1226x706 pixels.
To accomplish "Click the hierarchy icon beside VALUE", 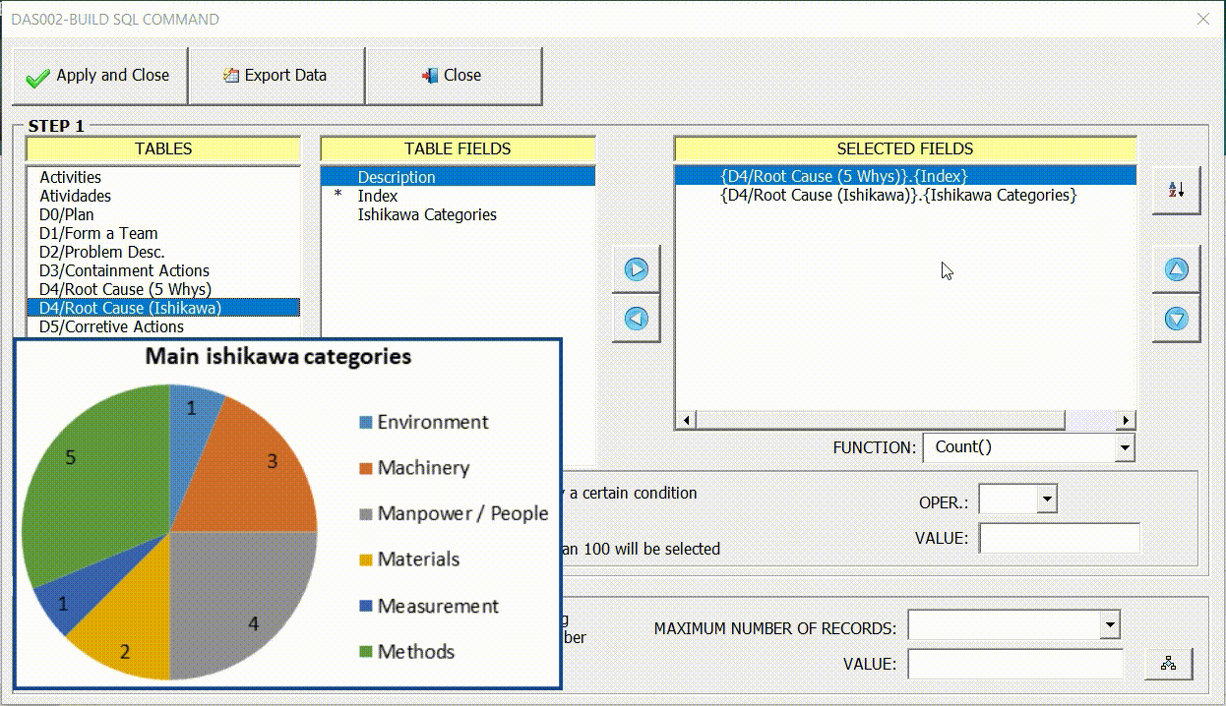I will tap(1168, 664).
